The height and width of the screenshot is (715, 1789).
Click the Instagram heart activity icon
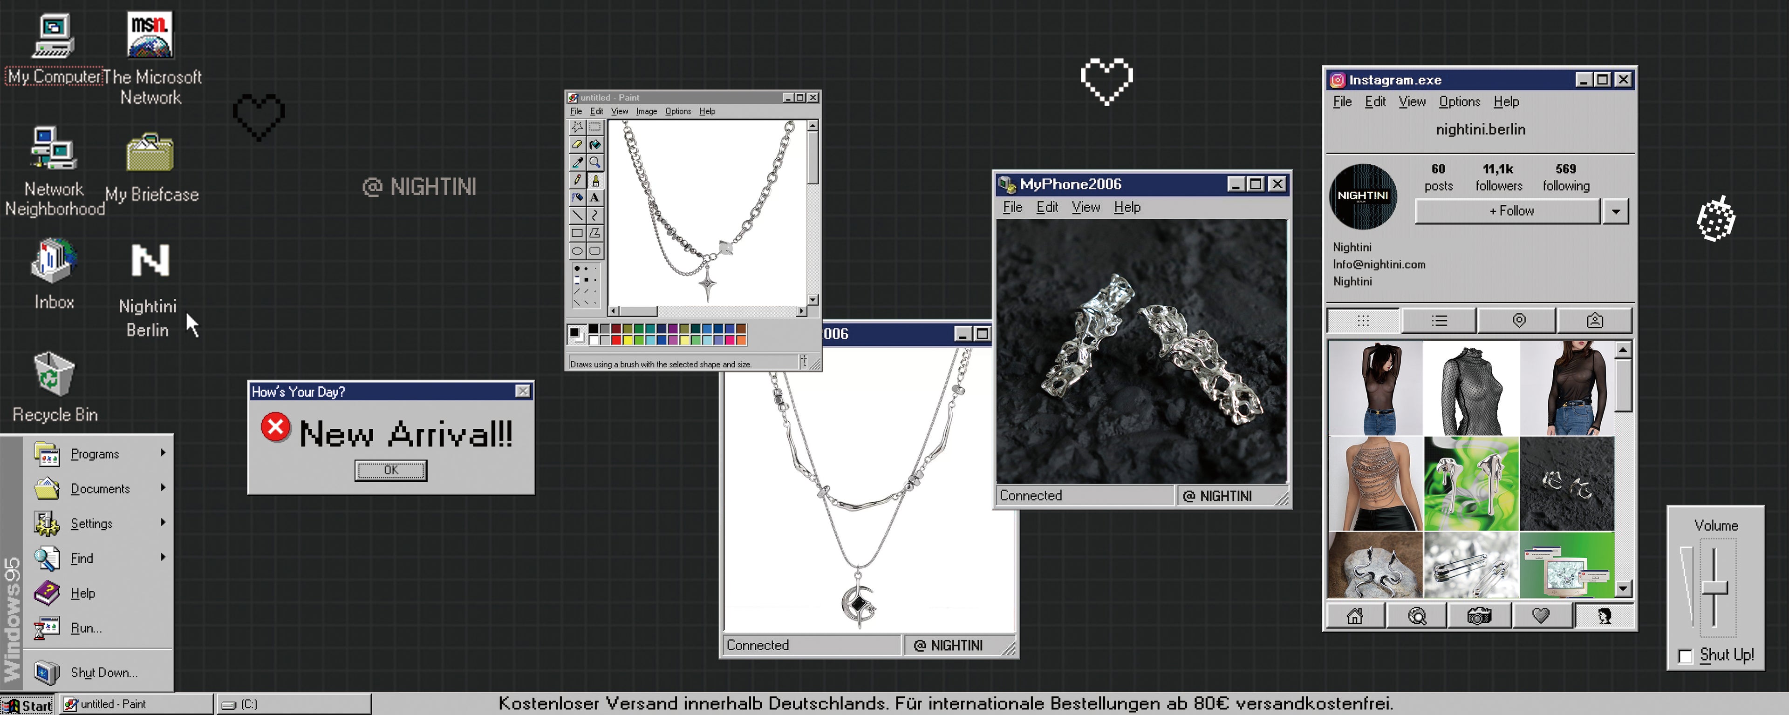[1540, 616]
